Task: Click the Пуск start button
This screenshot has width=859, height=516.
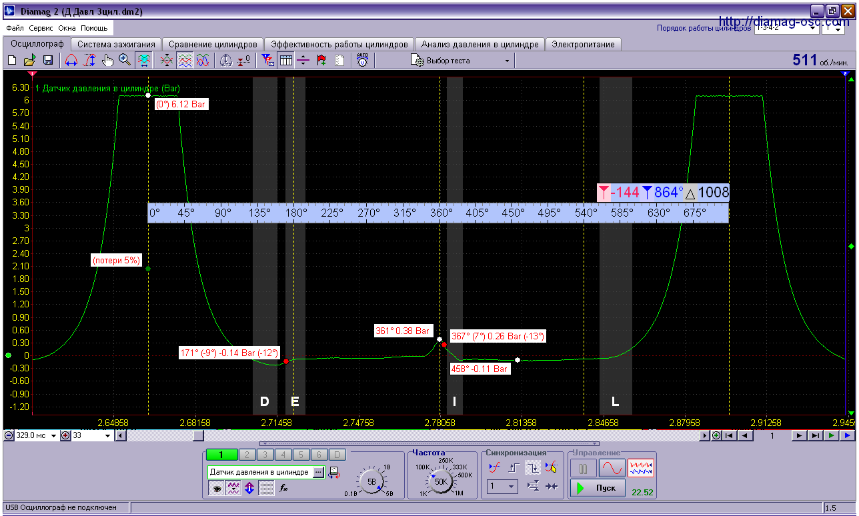Action: coord(598,488)
